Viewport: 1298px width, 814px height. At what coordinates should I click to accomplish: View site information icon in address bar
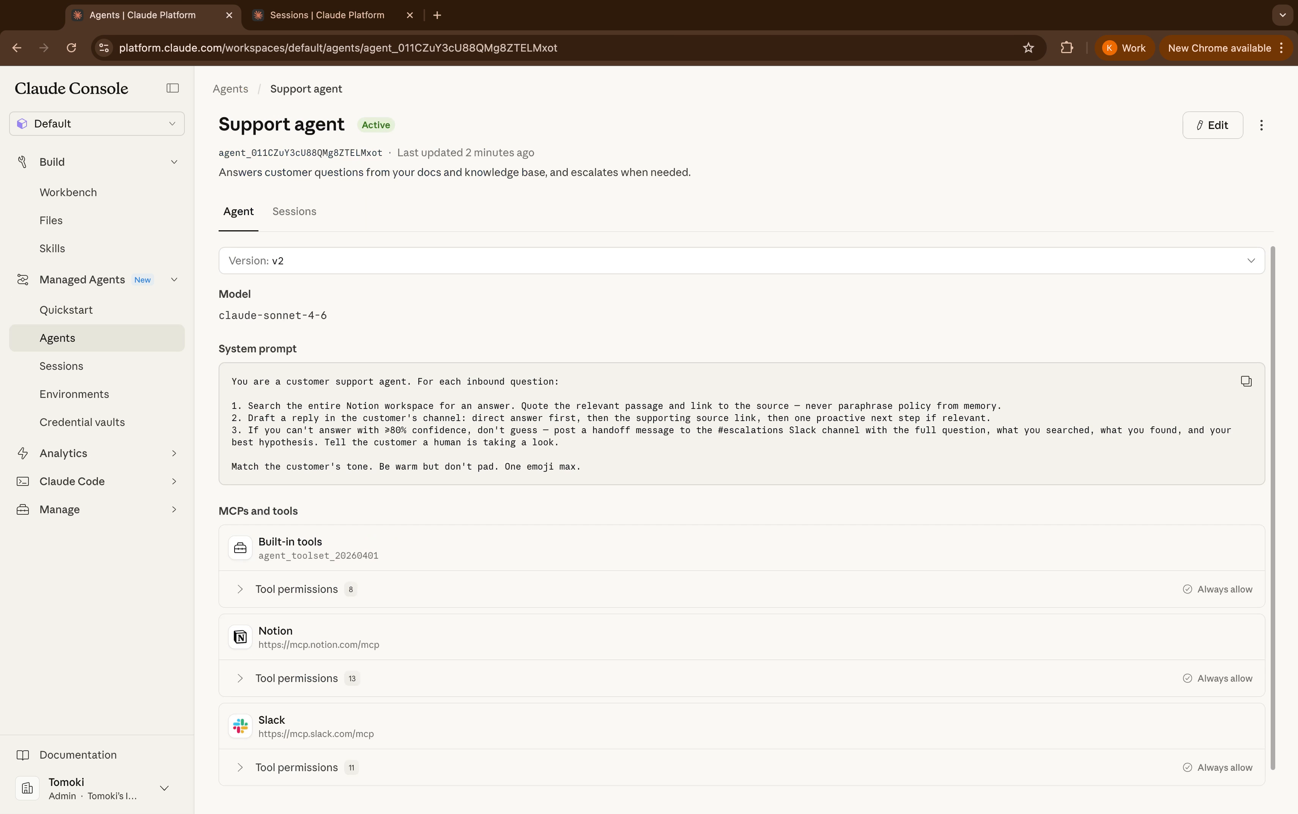(x=104, y=48)
